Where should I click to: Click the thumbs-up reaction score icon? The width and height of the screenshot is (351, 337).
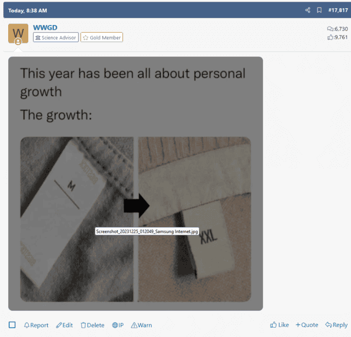330,37
